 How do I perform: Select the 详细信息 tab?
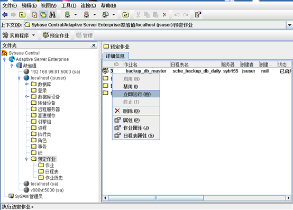coord(115,56)
